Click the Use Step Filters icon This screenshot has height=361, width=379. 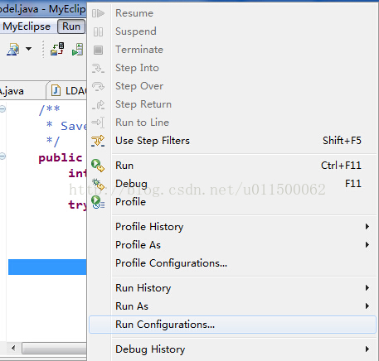98,141
